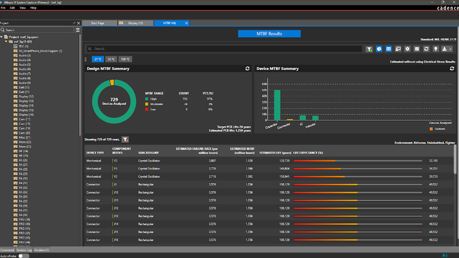Collapse the Project <ref_5g.cpm> tree node
The height and width of the screenshot is (258, 459).
(x=2, y=37)
